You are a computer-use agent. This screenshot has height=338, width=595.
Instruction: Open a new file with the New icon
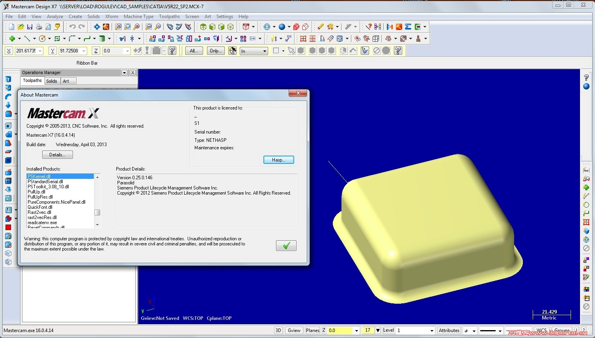pyautogui.click(x=11, y=27)
